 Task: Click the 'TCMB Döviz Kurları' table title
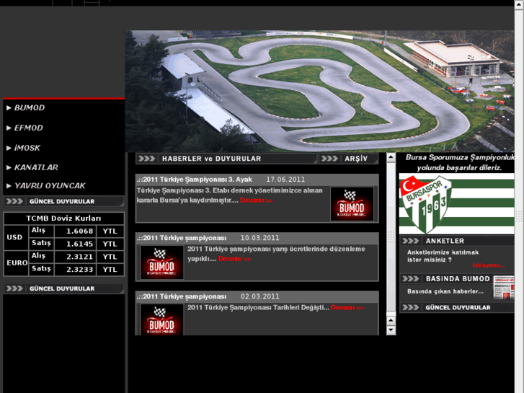click(63, 218)
